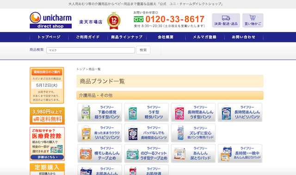Select ライフリー お肌快適 product tile

pyautogui.click(x=147, y=170)
